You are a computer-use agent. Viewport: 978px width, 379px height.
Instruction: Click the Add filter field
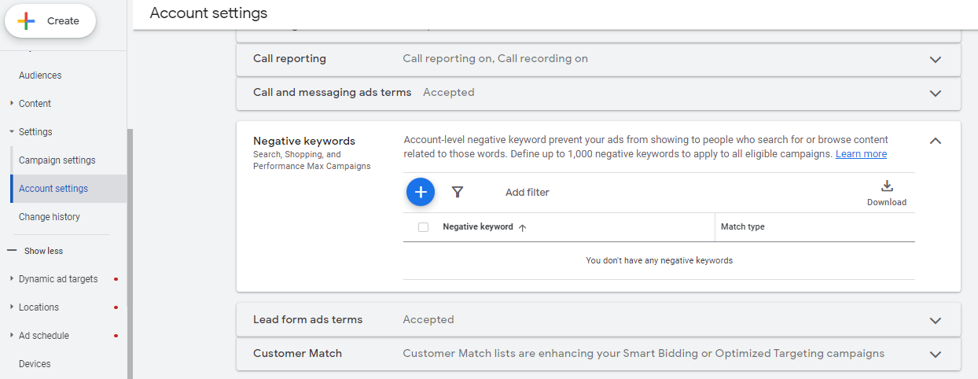click(x=527, y=193)
